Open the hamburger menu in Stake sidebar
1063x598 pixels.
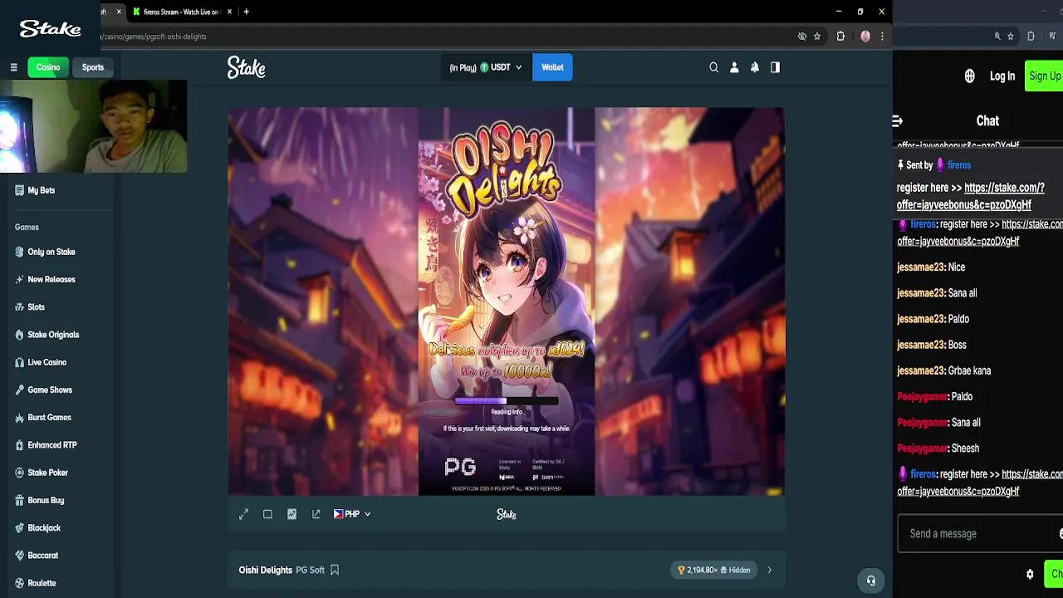[x=13, y=67]
